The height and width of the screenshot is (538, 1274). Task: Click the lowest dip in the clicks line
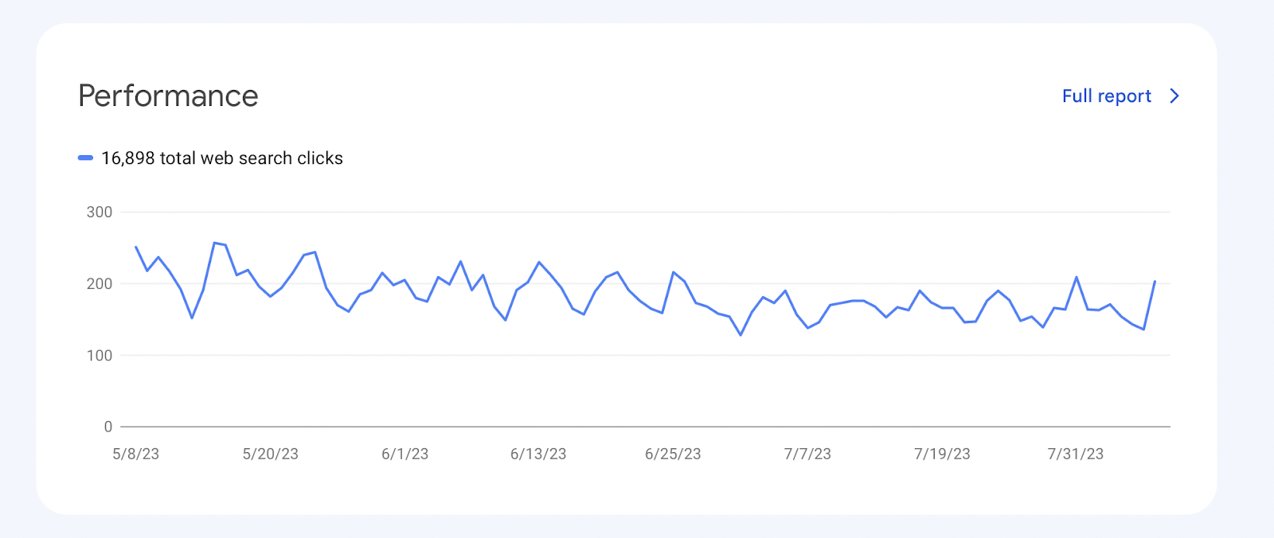point(741,335)
